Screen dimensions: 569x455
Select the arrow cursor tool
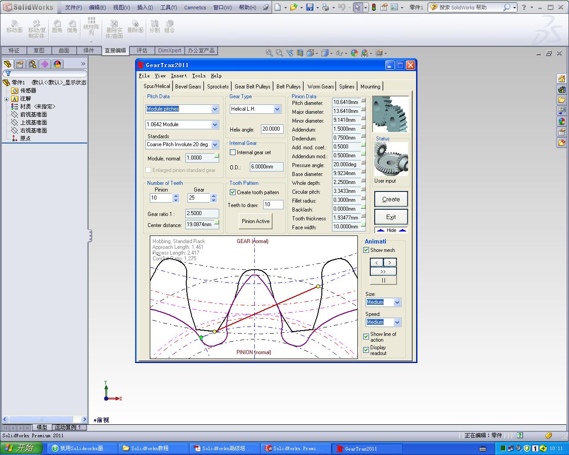[x=358, y=7]
